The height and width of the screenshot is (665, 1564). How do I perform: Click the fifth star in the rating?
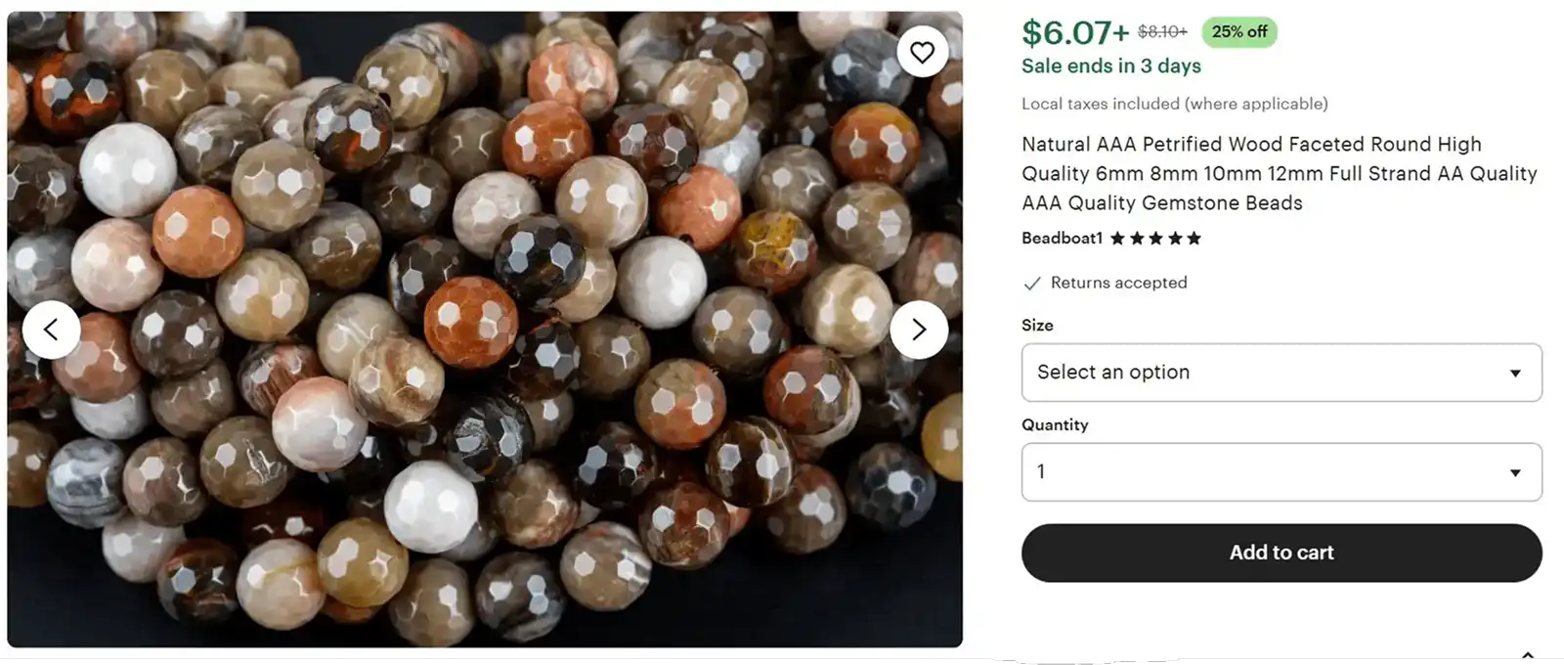(1194, 238)
